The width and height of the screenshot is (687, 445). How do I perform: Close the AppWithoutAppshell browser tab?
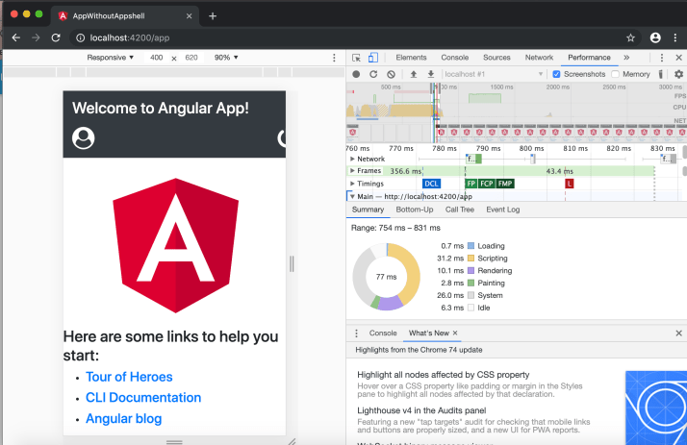point(189,16)
